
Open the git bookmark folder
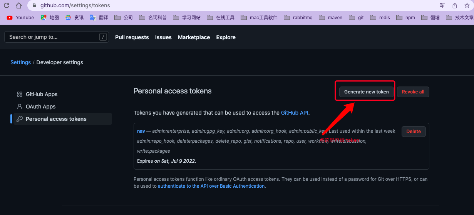(356, 17)
